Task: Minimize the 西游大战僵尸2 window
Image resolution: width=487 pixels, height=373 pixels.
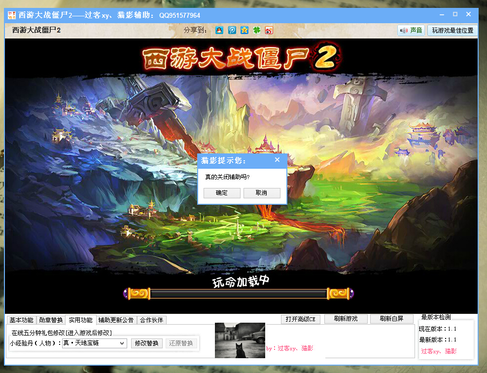Action: tap(442, 15)
